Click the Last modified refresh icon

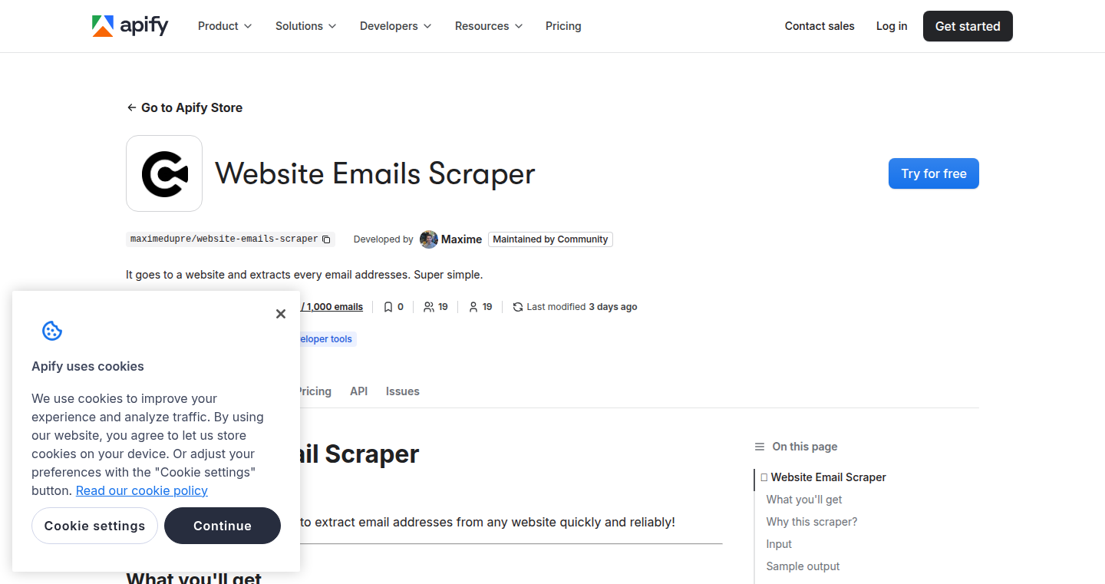tap(518, 307)
